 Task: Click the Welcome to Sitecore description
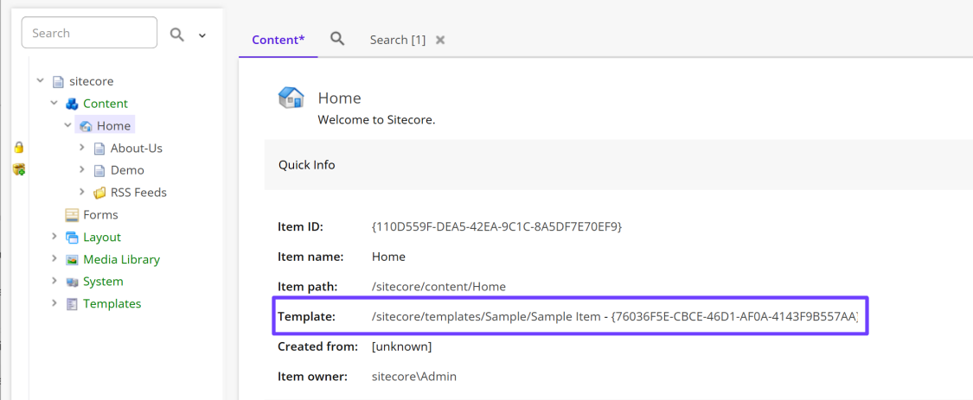pos(377,119)
